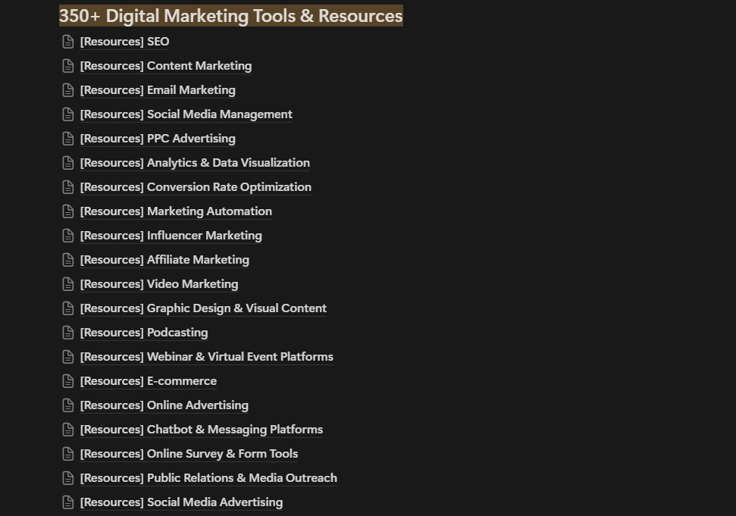736x516 pixels.
Task: Click page icon beside Public Relations & Media Outreach
Action: 68,478
